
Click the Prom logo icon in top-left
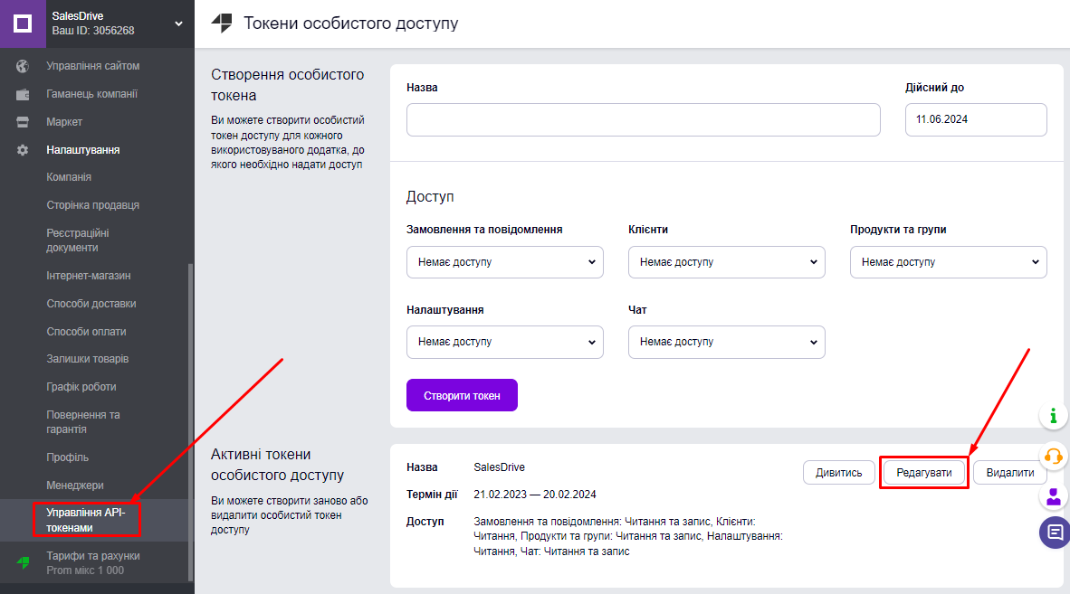click(x=23, y=24)
